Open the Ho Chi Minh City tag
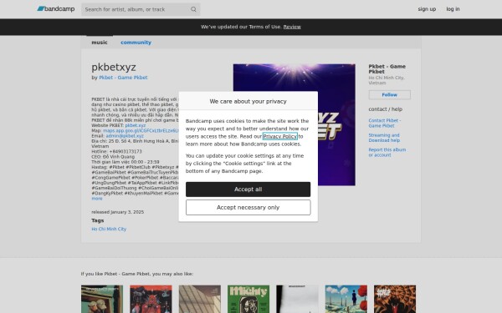This screenshot has width=502, height=313. tap(109, 229)
